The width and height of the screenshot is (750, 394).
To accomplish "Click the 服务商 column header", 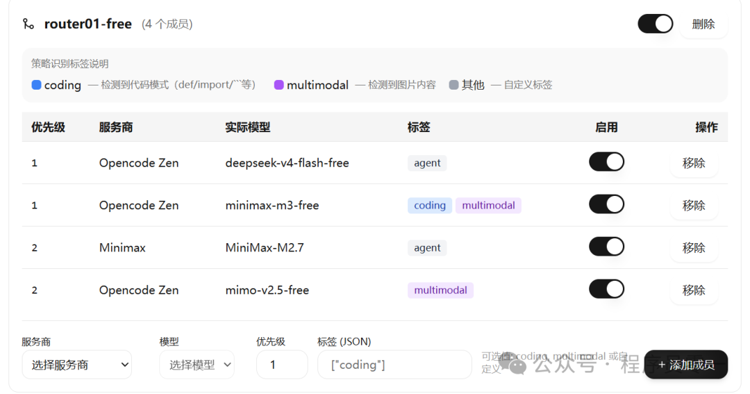I will pos(116,127).
